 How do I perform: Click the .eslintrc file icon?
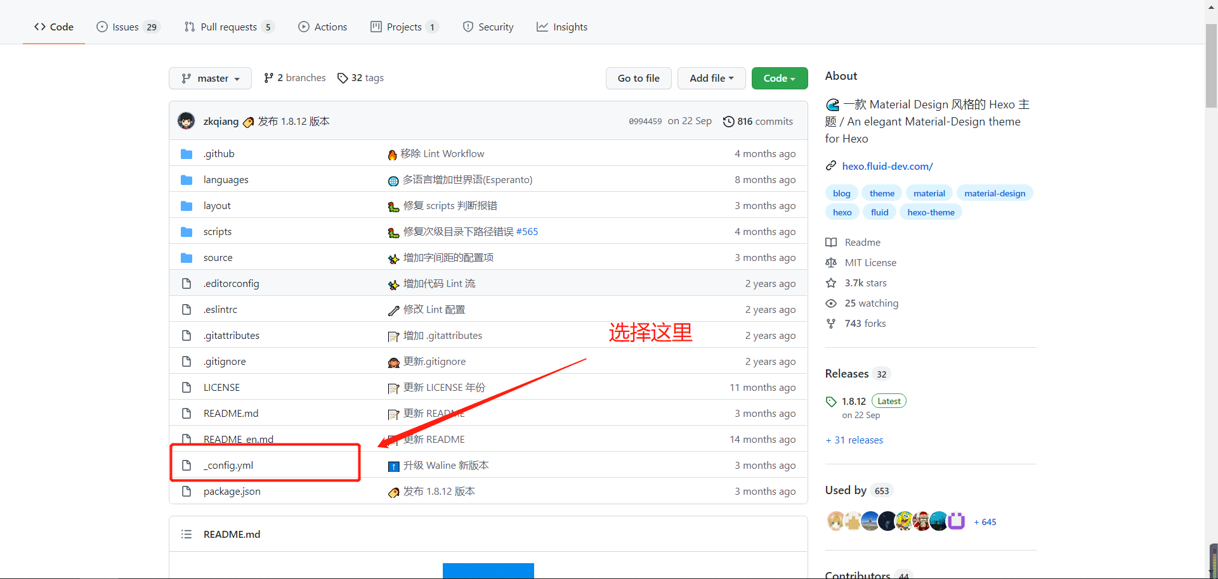coord(187,309)
